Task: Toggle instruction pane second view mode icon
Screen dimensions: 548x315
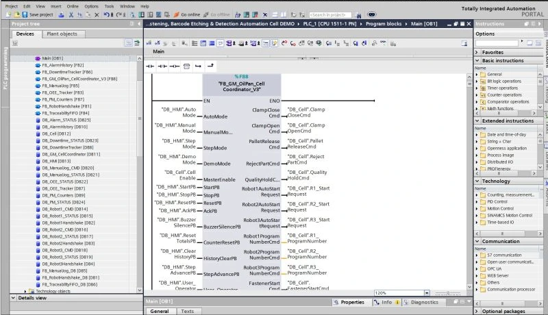Action: 538,43
